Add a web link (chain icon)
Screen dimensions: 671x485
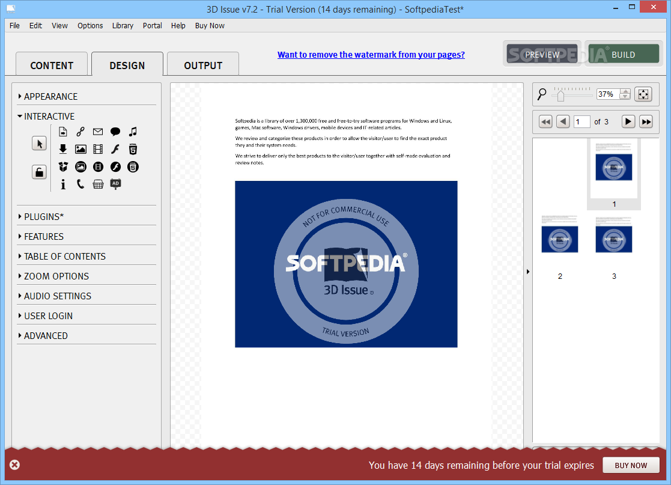pos(80,132)
